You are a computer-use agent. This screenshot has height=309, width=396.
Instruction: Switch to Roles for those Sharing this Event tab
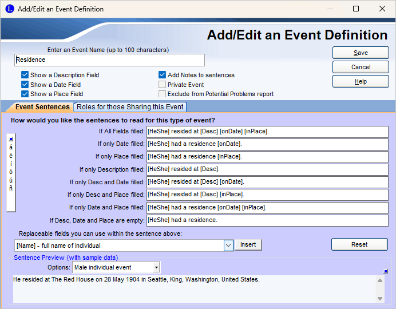point(130,107)
